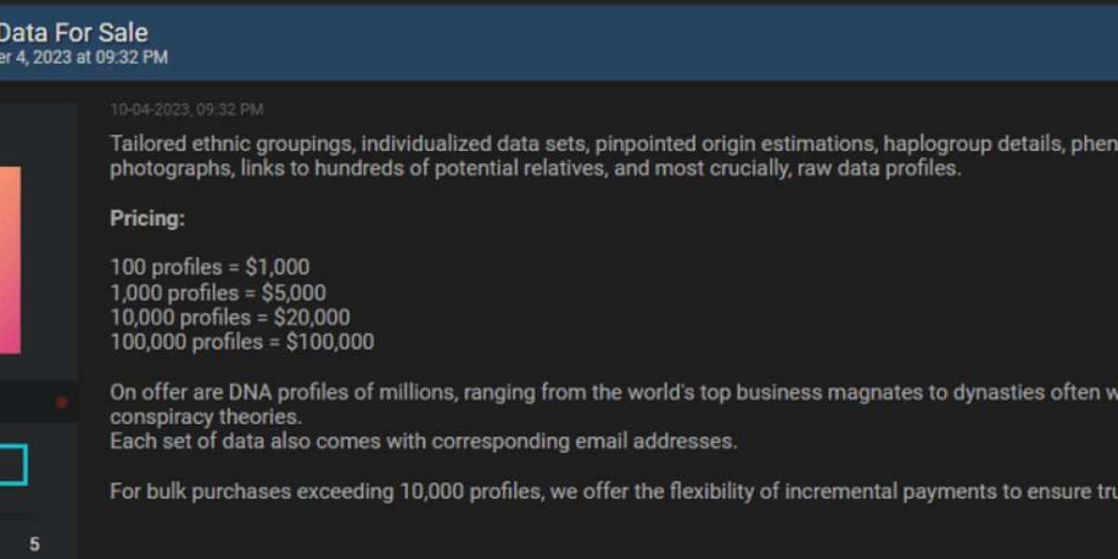1118x559 pixels.
Task: Click the line about corresponding email addresses
Action: pos(424,441)
